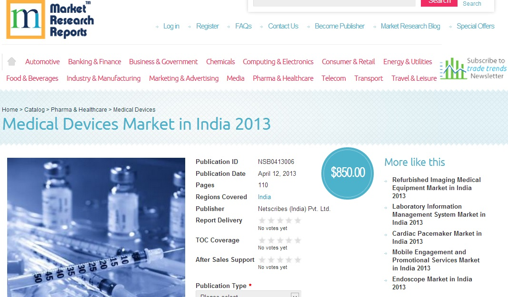Select the Energy & Utilities category

click(x=408, y=62)
